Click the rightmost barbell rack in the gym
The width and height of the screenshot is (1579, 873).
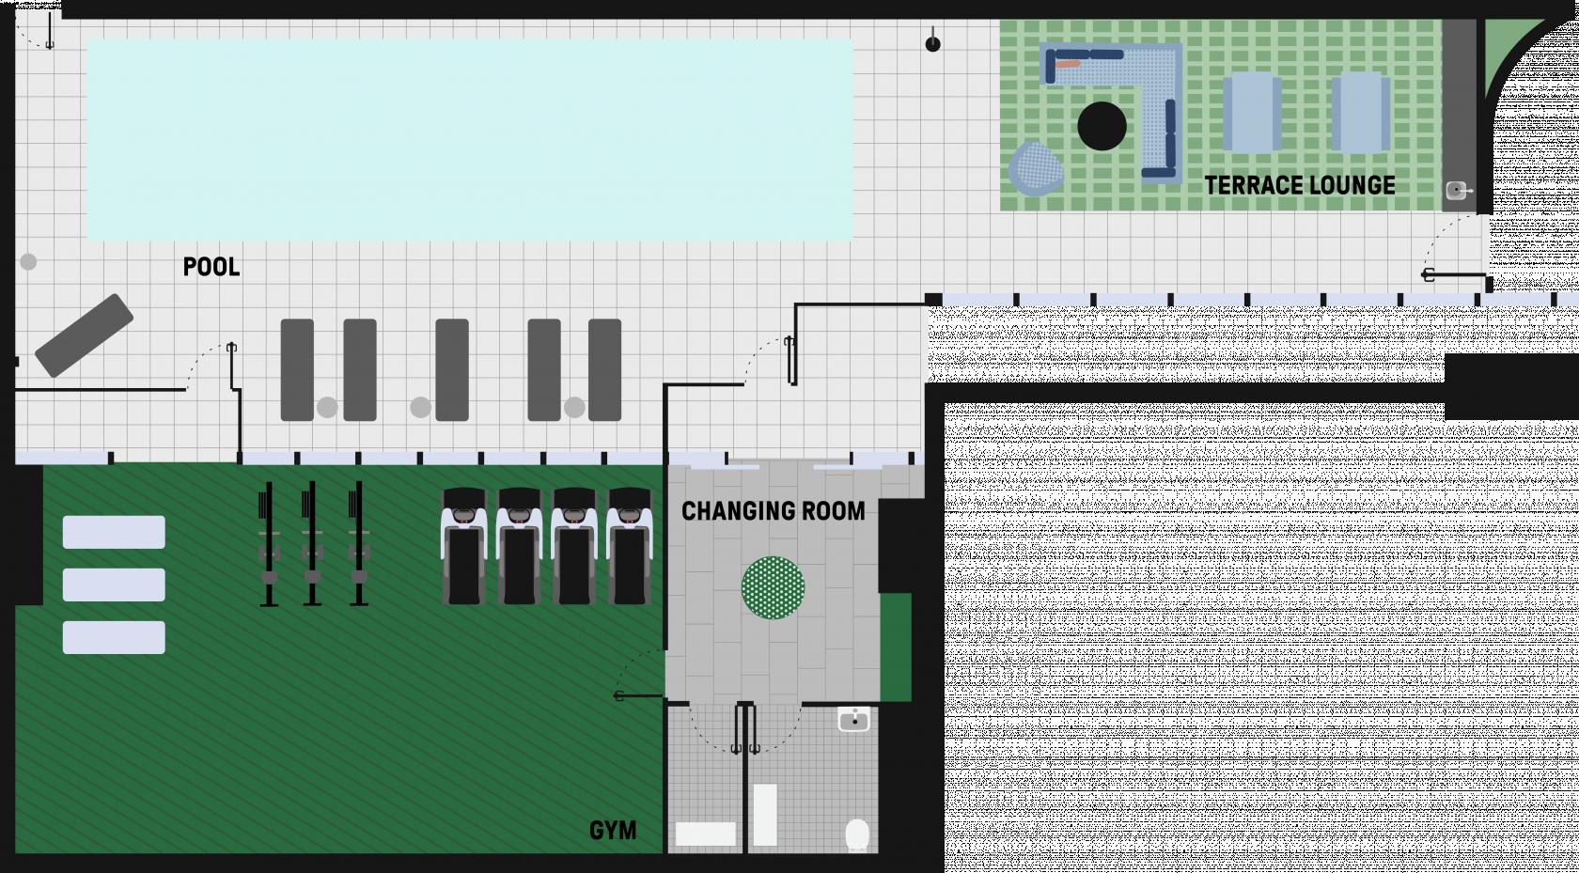(x=358, y=544)
